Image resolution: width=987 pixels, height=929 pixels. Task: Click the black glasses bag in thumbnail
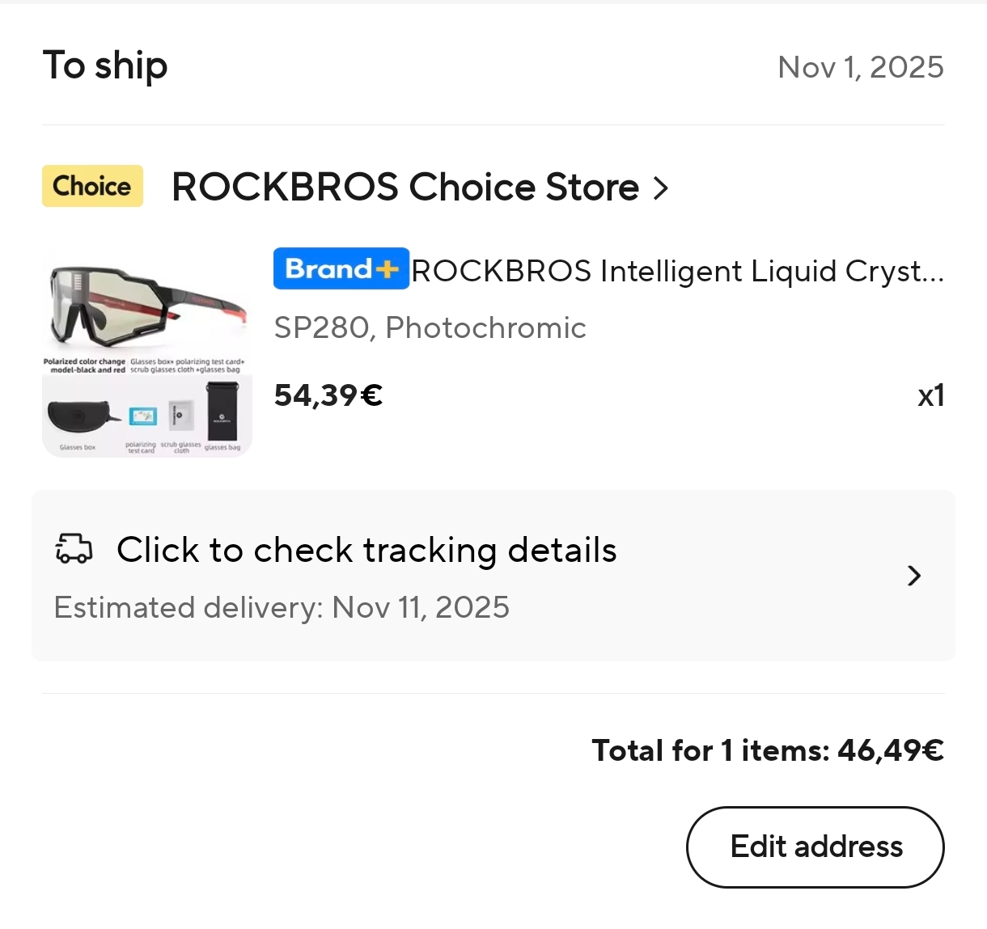222,412
